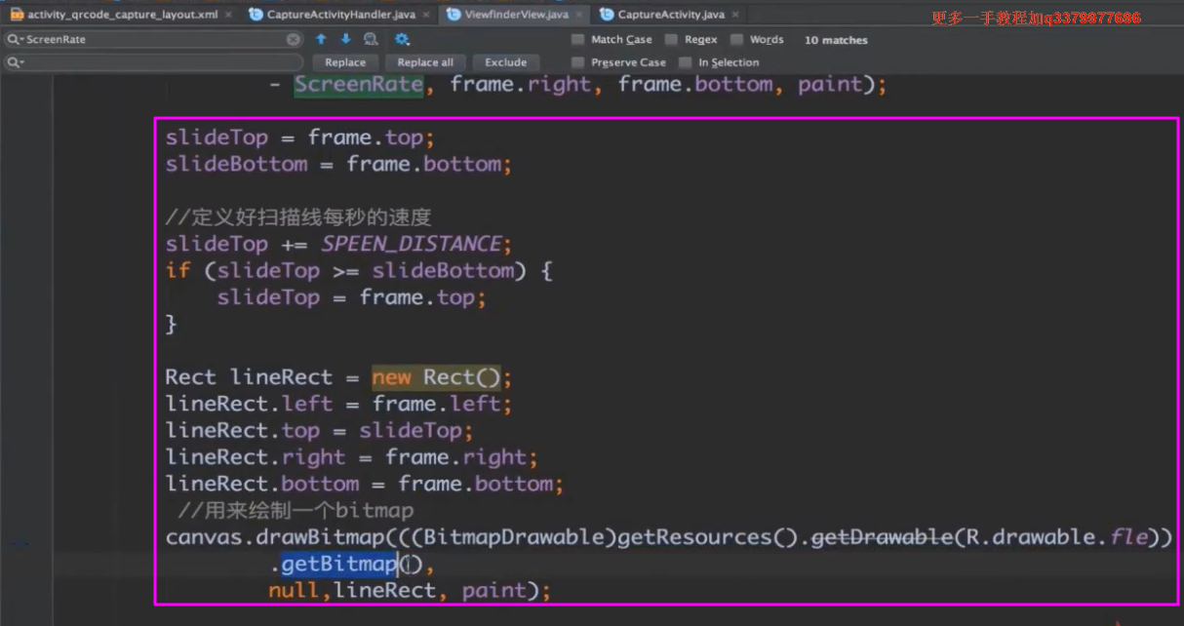Jump to next search occurrence arrow
Screen dimensions: 1184x626
click(x=345, y=40)
